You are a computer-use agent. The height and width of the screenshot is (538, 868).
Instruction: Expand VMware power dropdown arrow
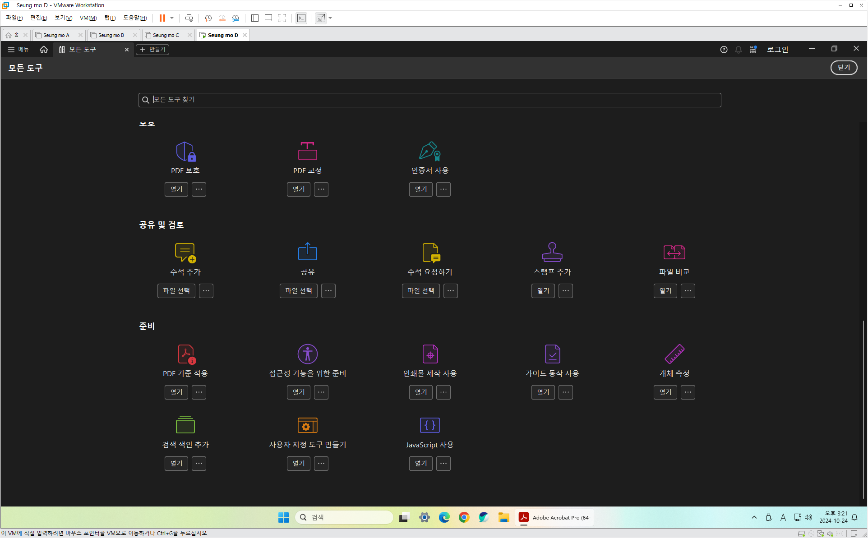[x=172, y=18]
